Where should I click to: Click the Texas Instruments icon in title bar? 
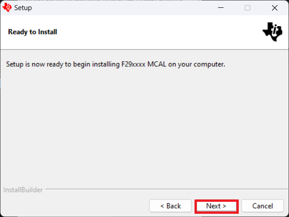[x=7, y=7]
